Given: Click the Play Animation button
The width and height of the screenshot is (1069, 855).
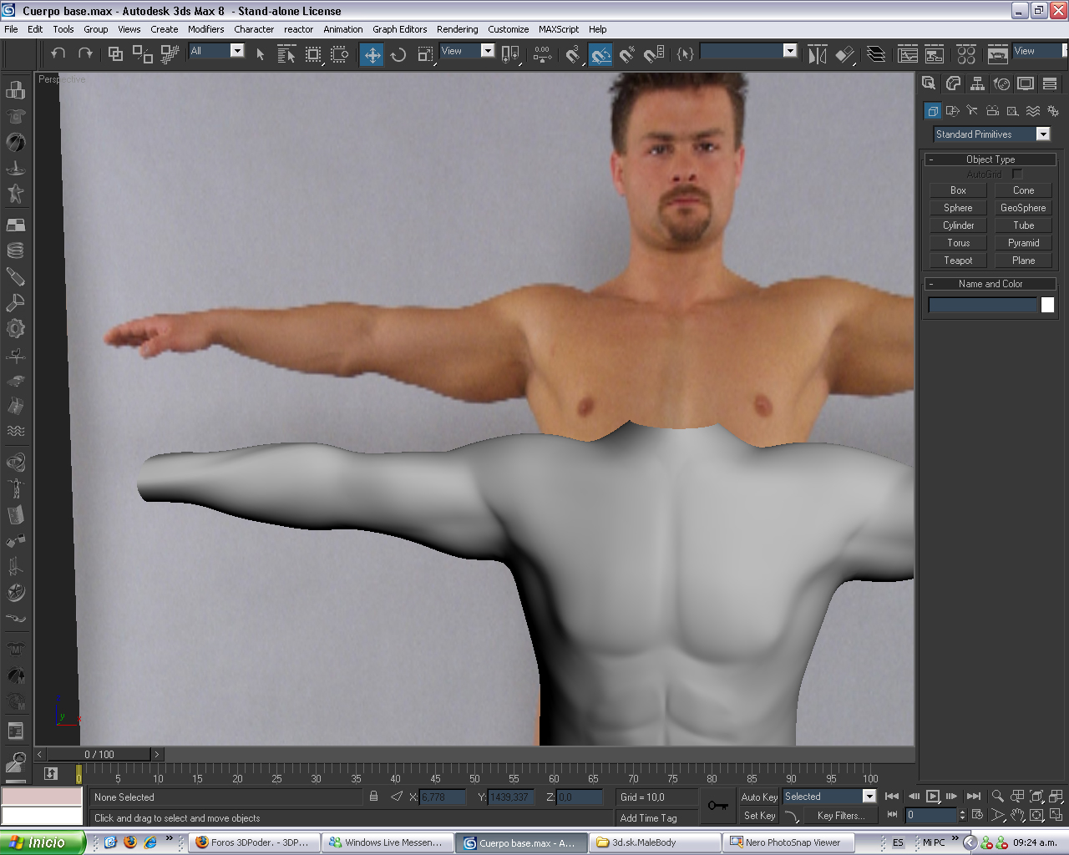Looking at the screenshot, I should 933,797.
